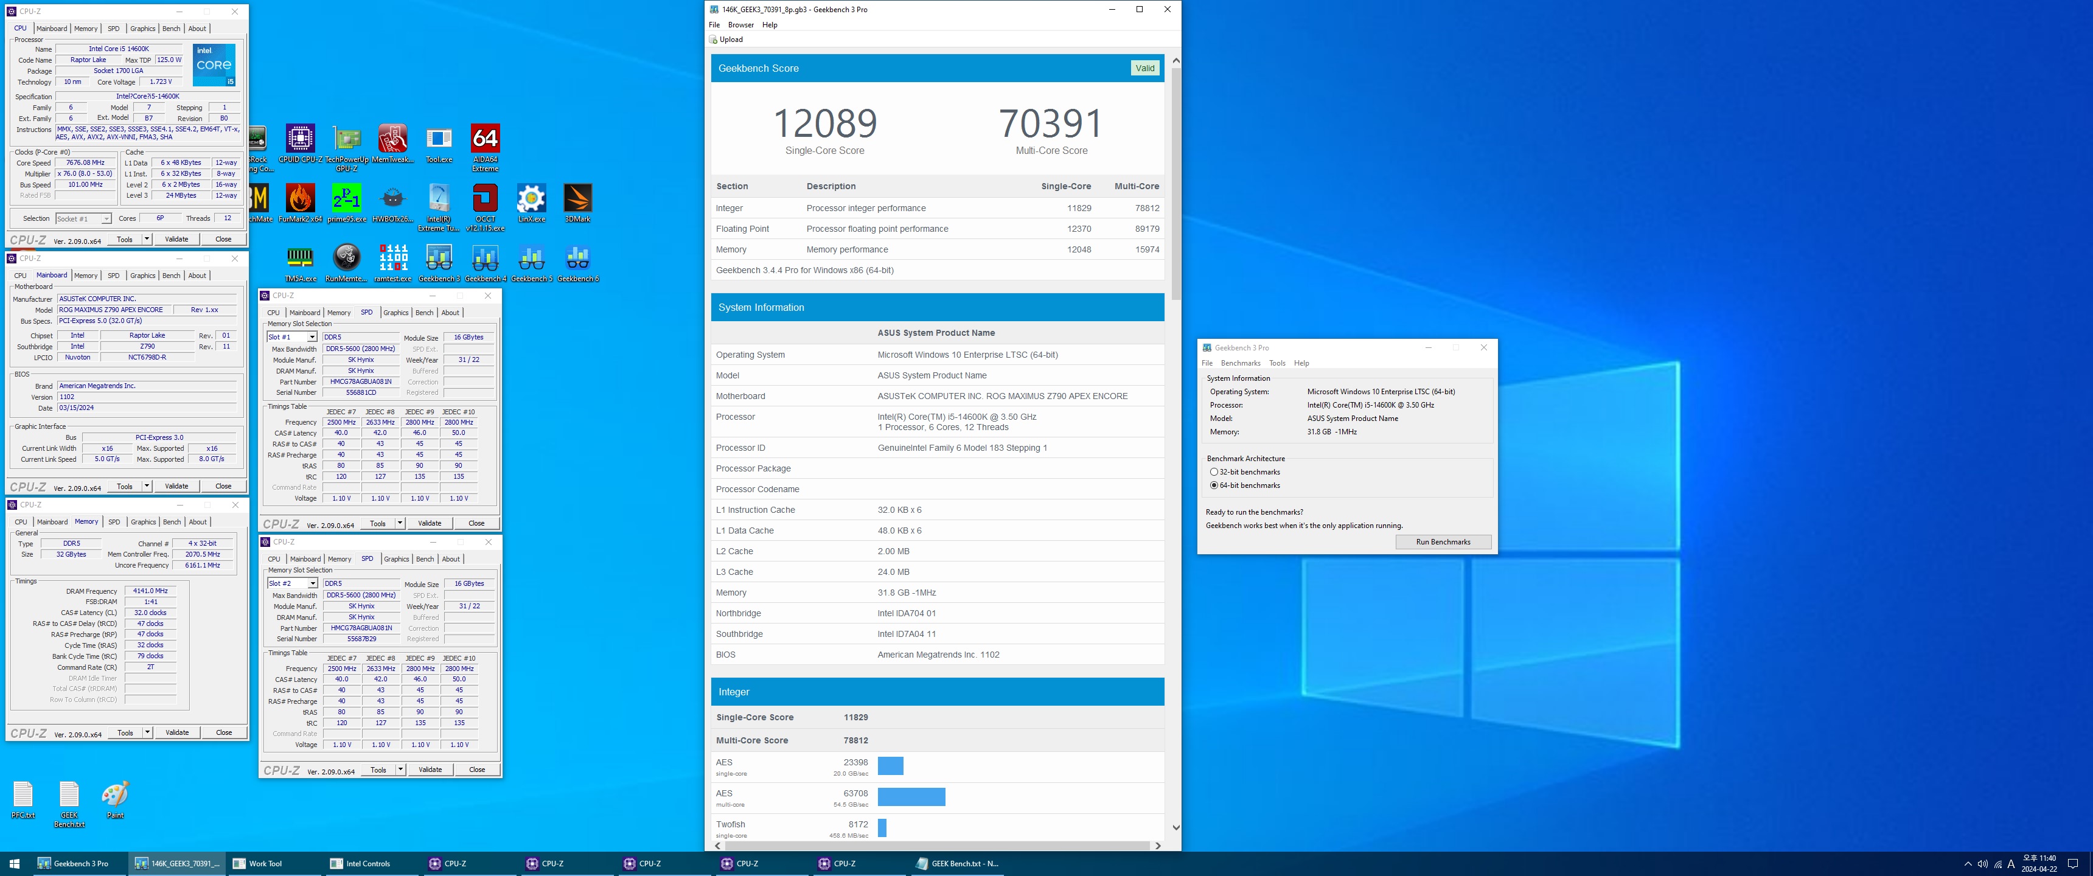Select the prime95.exe desktop icon
This screenshot has width=2093, height=876.
[x=347, y=203]
